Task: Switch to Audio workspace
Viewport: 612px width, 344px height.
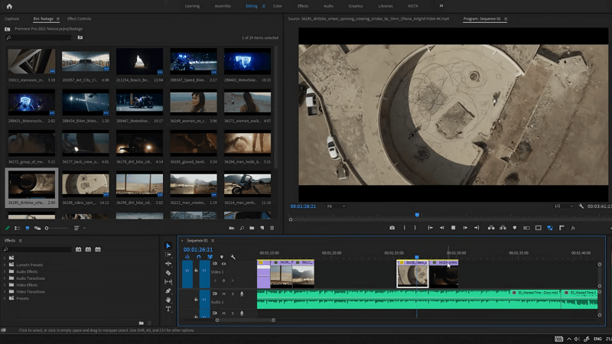Action: 328,6
